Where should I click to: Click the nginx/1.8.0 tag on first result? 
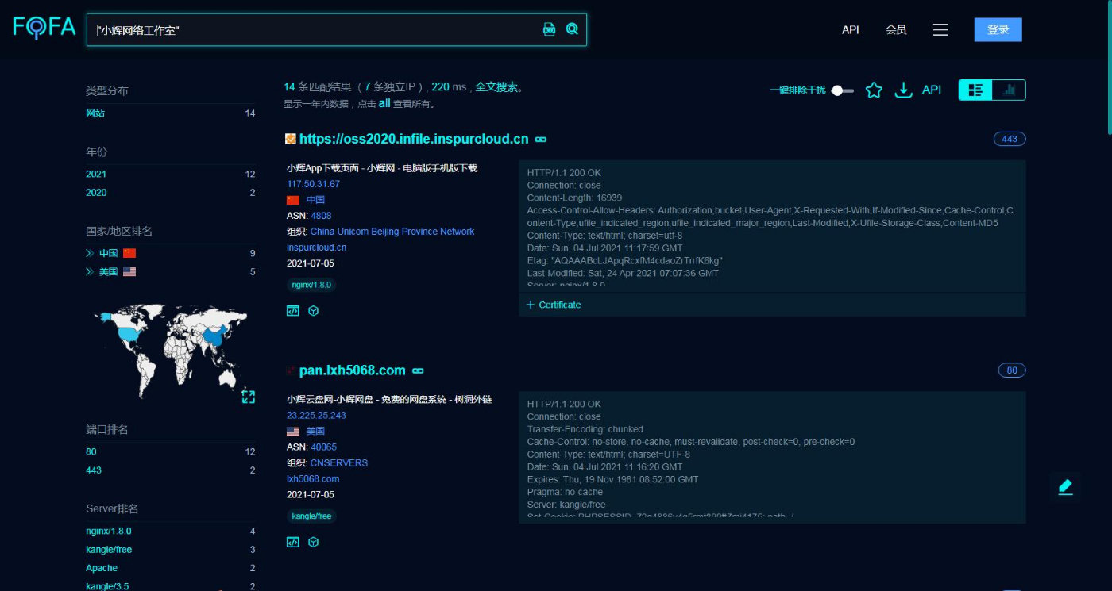pos(311,285)
